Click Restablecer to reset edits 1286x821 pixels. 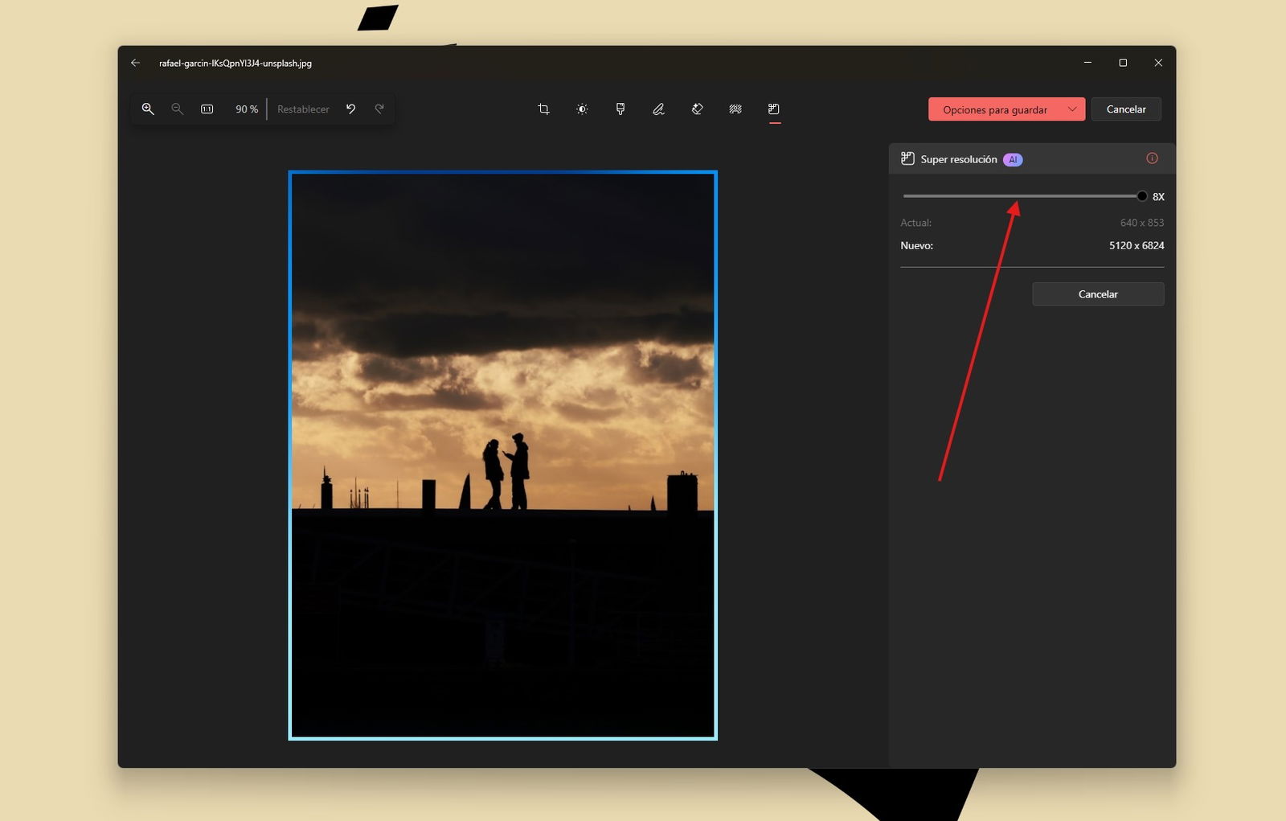coord(303,109)
